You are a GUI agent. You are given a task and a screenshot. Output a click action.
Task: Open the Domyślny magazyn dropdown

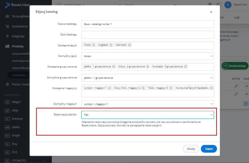click(147, 104)
